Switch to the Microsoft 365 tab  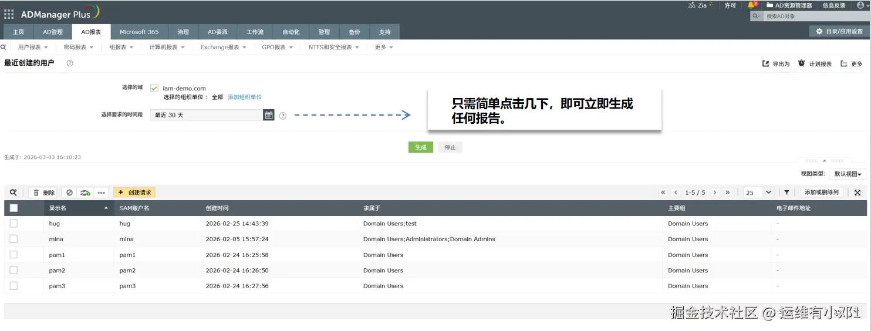(x=139, y=32)
